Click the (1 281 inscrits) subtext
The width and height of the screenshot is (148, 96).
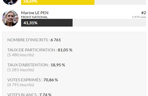point(21,70)
